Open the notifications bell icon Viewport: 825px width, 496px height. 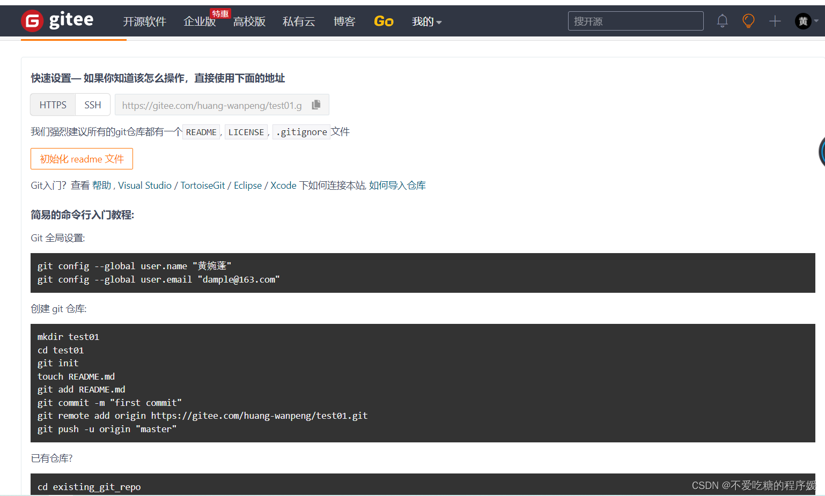(x=723, y=21)
